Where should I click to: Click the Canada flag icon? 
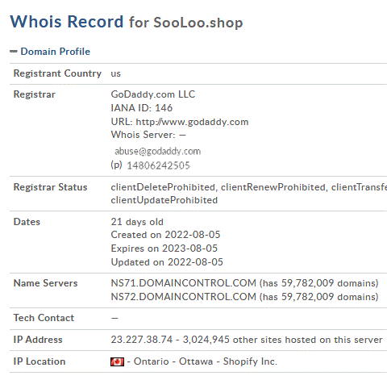coord(117,361)
